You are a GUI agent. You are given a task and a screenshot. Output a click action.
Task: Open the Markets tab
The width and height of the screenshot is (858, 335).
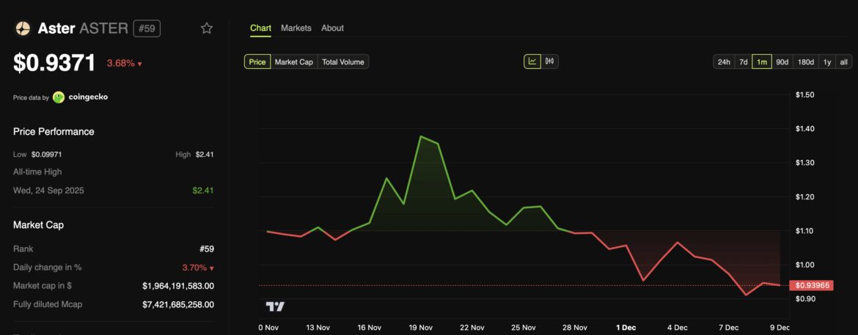[296, 28]
